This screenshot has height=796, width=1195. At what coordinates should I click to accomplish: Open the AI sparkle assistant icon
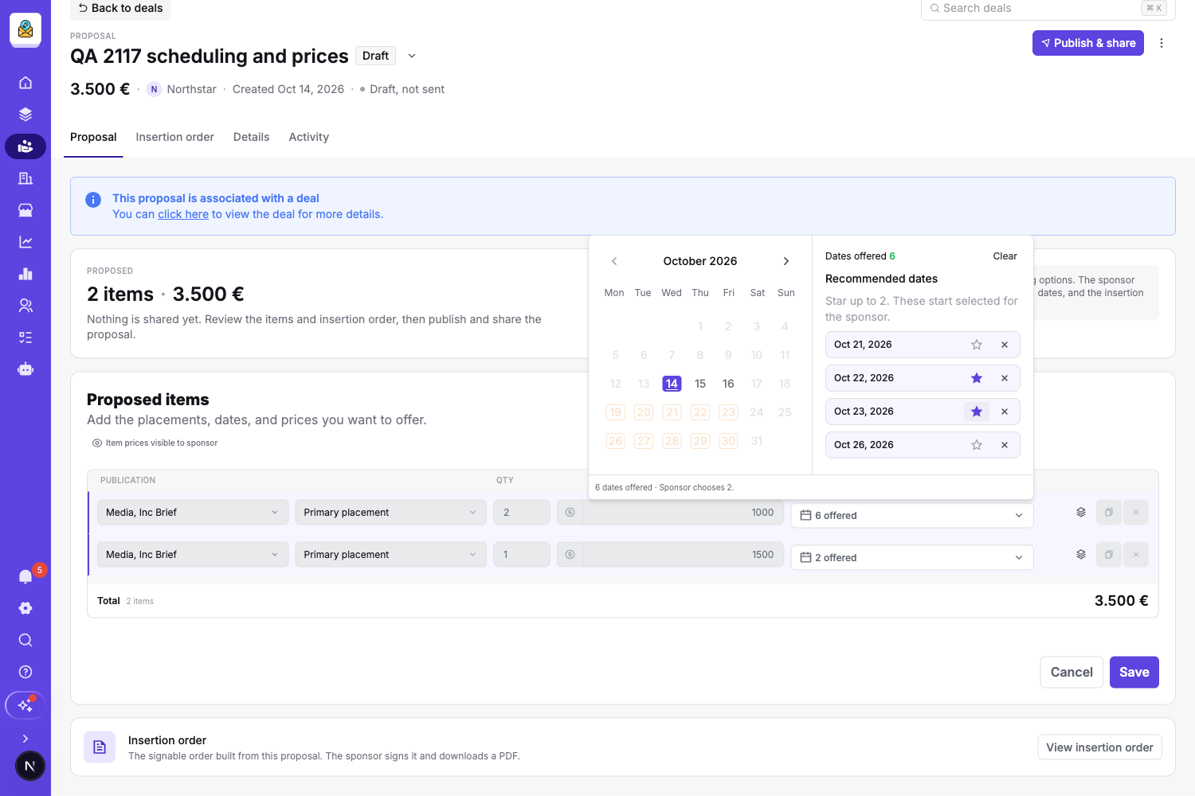(x=25, y=705)
